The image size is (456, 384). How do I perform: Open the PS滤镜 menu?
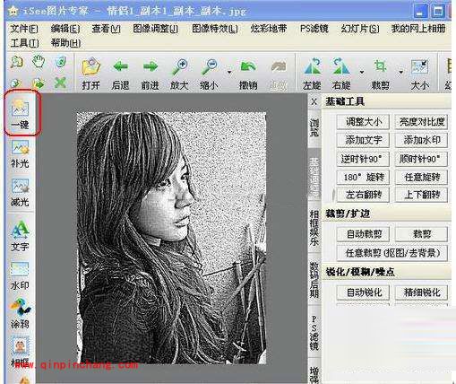(x=314, y=29)
